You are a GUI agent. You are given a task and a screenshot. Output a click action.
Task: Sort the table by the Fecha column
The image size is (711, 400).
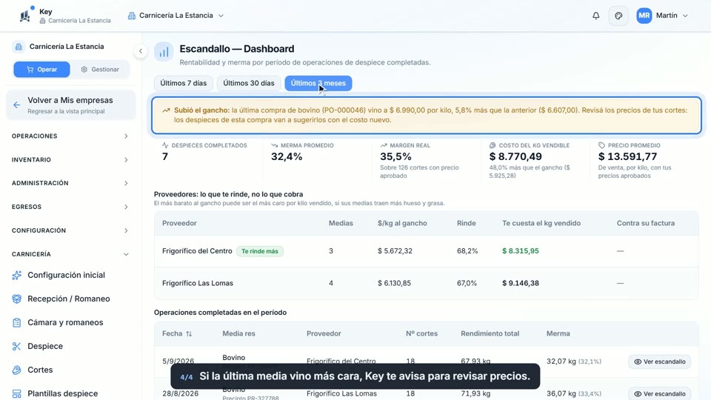[x=177, y=334]
